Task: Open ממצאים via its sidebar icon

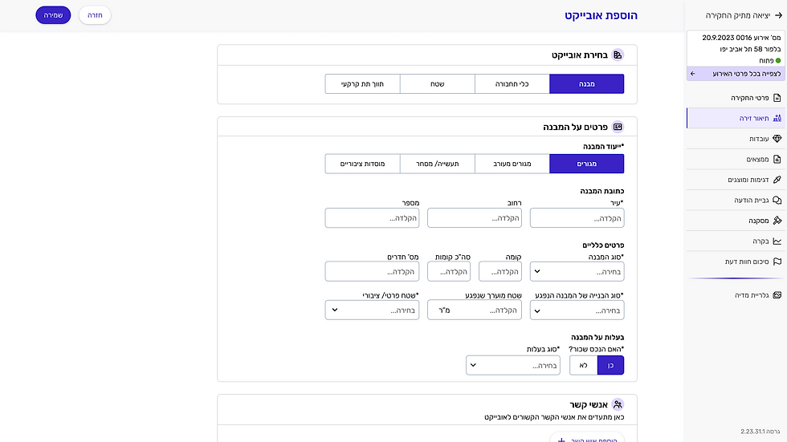Action: pos(776,160)
